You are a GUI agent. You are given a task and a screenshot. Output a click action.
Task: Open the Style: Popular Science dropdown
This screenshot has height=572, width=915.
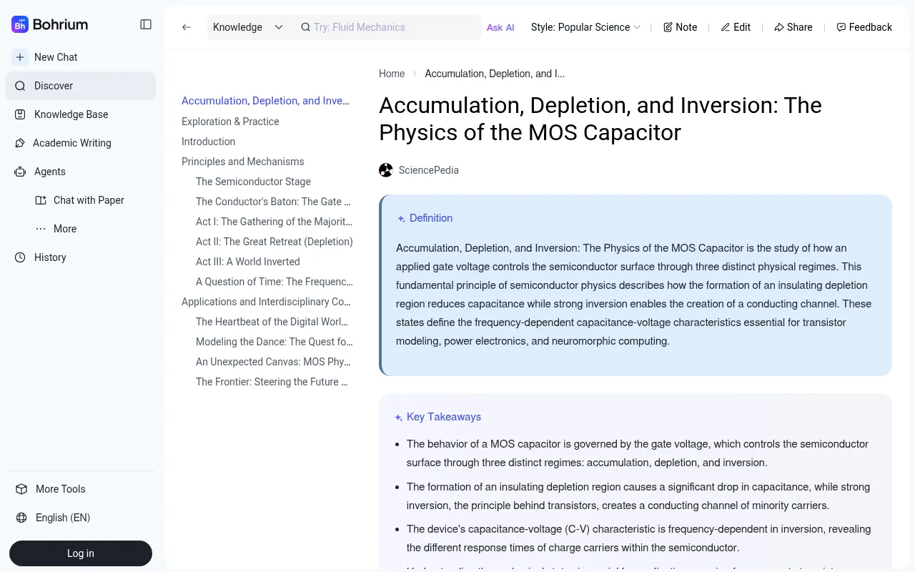coord(585,27)
